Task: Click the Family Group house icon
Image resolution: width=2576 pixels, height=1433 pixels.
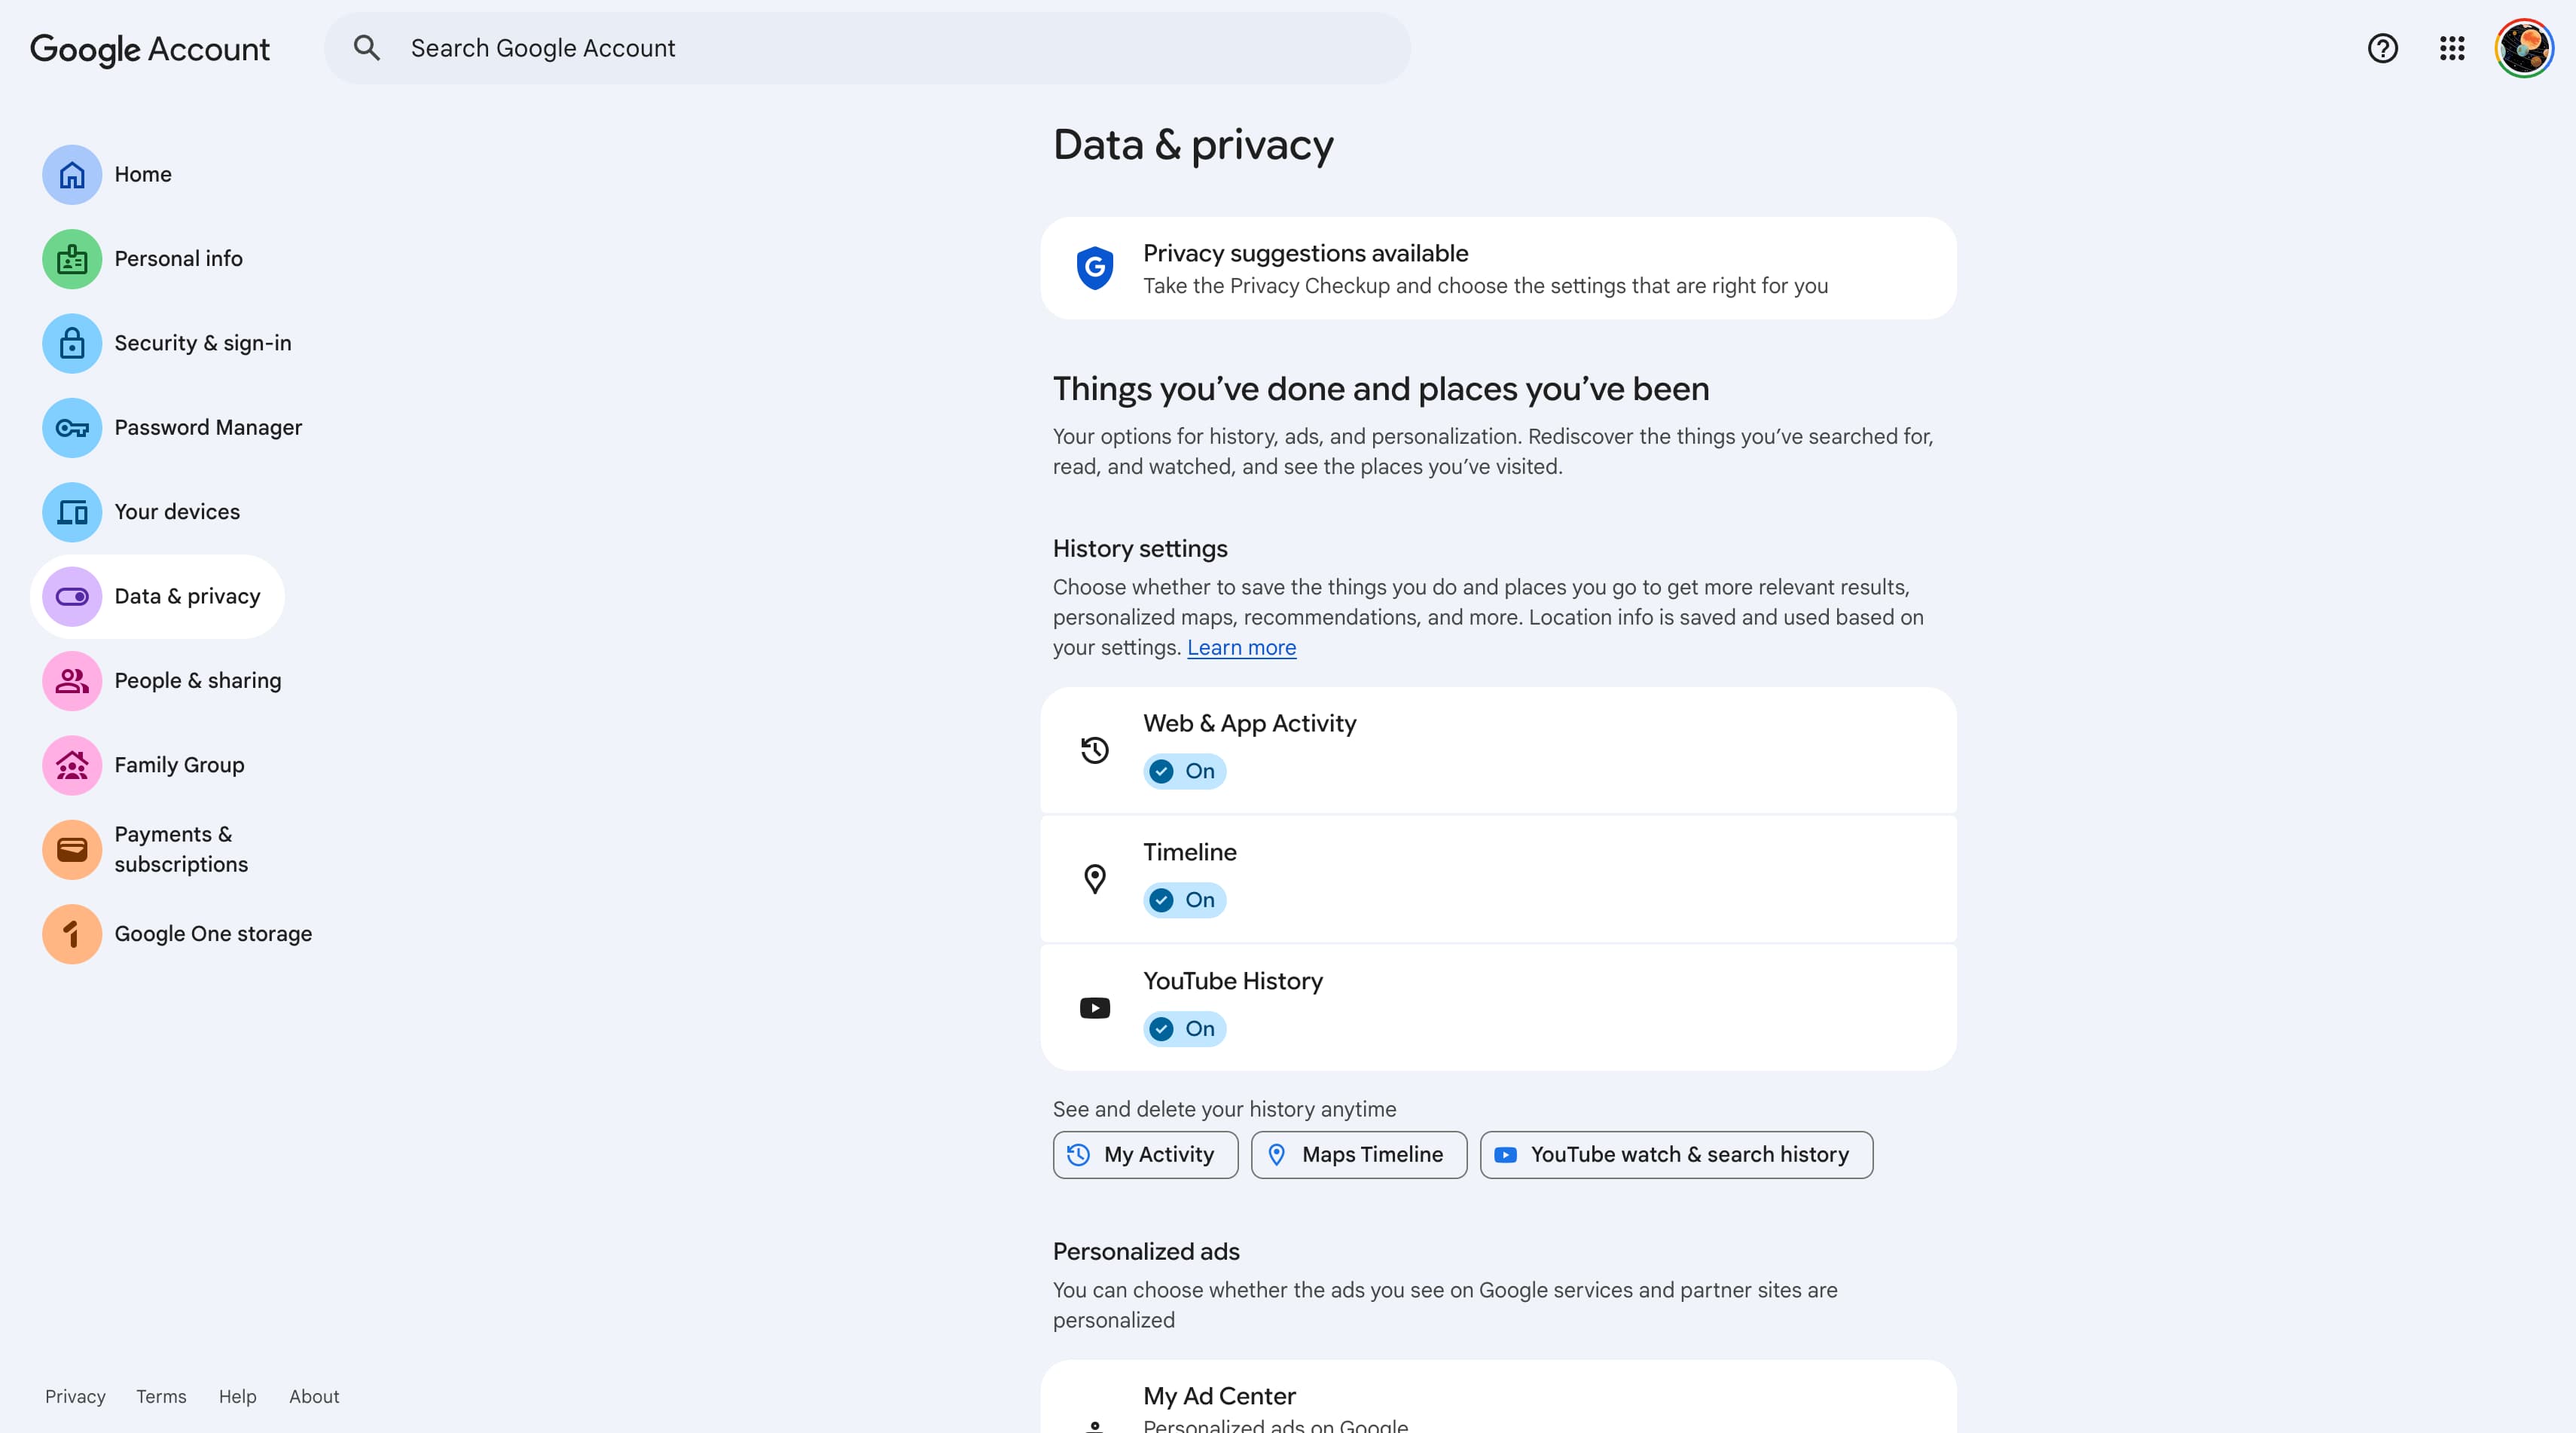Action: click(x=72, y=765)
